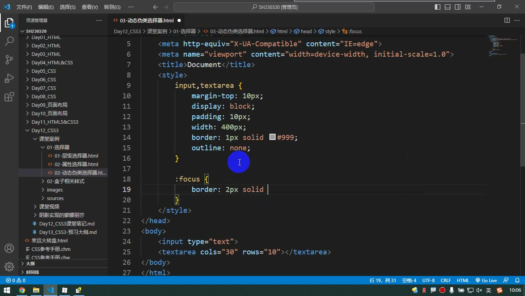The width and height of the screenshot is (525, 296).
Task: Open the Run and Debug view
Action: 9,78
